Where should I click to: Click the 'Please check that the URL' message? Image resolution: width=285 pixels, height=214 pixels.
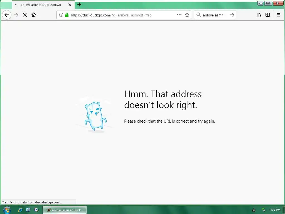pos(169,121)
